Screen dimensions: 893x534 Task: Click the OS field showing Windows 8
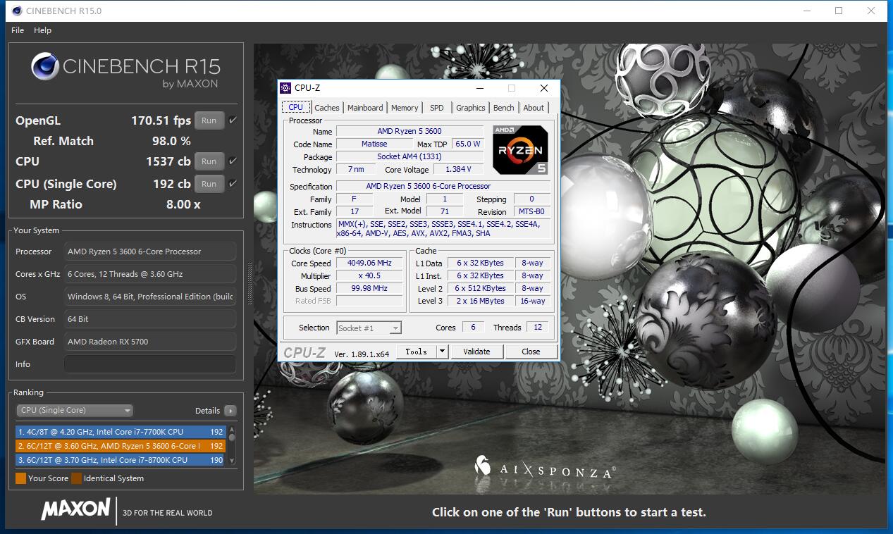point(149,297)
